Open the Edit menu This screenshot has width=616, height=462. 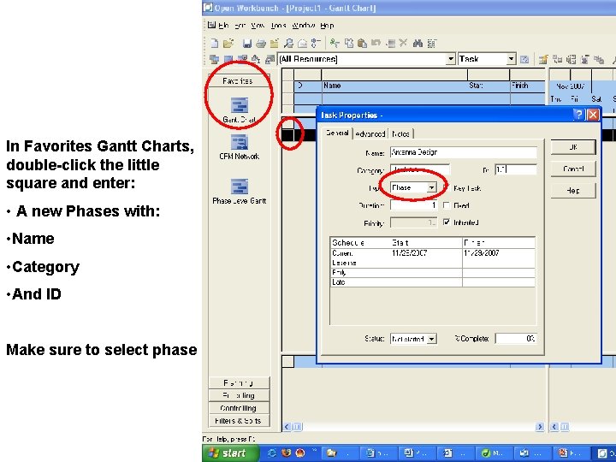pos(240,26)
